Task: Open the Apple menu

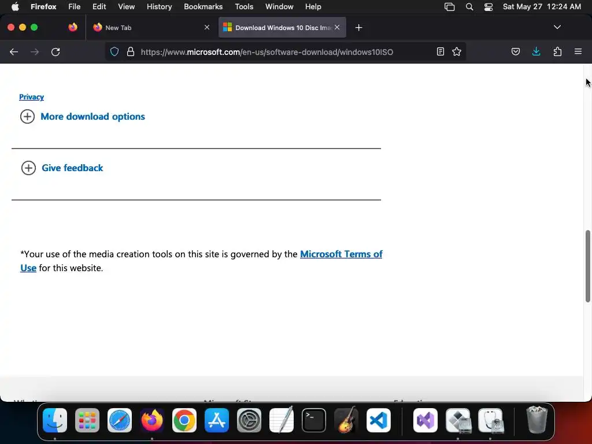Action: 15,7
